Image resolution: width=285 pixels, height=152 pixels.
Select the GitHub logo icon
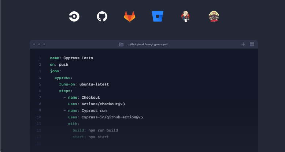[102, 16]
